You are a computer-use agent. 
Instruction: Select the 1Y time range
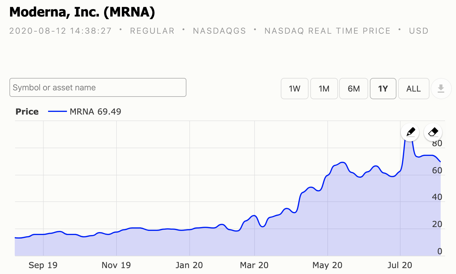(x=383, y=89)
